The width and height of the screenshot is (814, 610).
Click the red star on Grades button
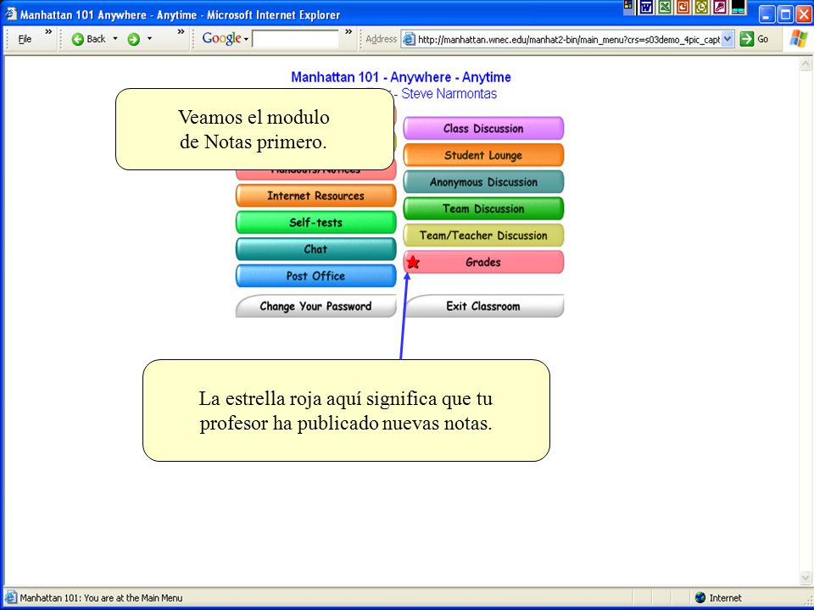pos(413,262)
